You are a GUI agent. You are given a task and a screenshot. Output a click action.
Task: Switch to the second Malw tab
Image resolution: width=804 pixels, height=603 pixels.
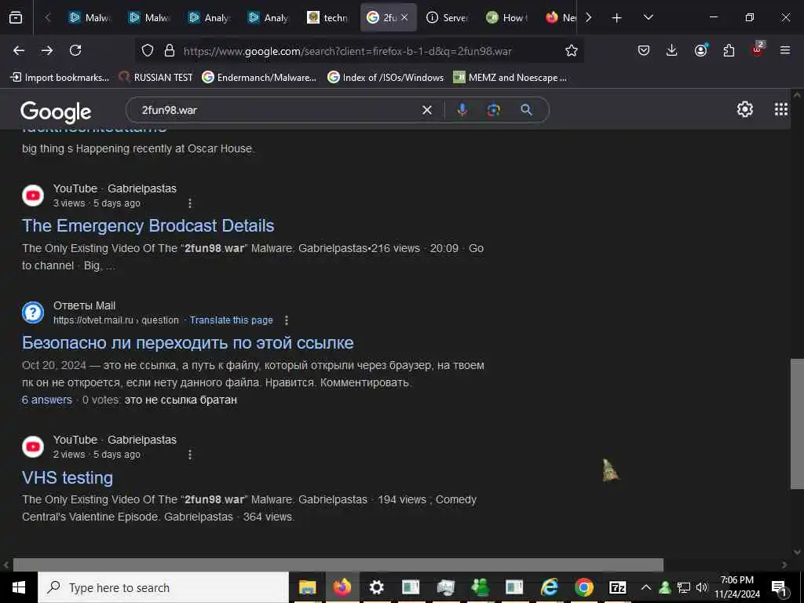click(x=150, y=17)
